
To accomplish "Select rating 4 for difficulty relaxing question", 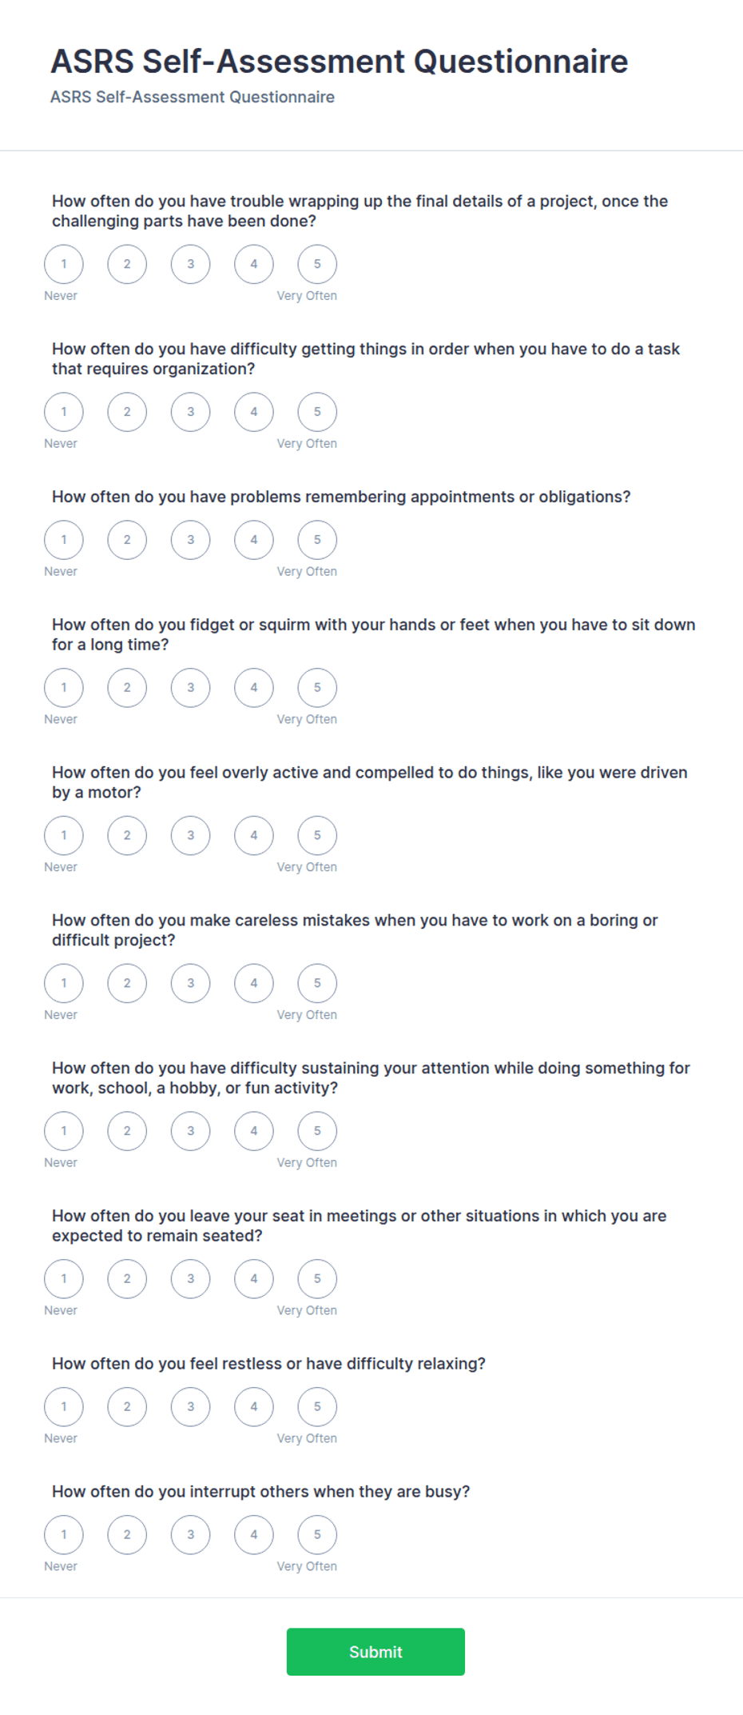I will point(254,1407).
